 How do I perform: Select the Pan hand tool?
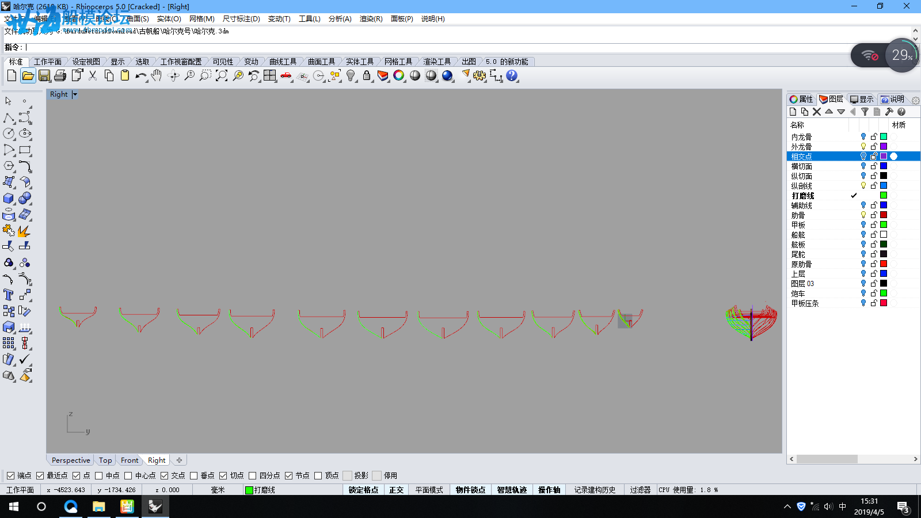[x=157, y=75]
